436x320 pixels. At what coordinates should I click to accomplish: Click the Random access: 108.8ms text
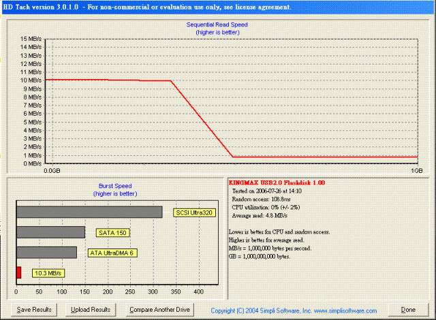pyautogui.click(x=261, y=199)
